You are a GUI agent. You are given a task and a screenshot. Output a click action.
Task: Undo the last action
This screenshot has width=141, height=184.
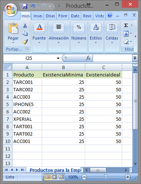[x=33, y=6]
